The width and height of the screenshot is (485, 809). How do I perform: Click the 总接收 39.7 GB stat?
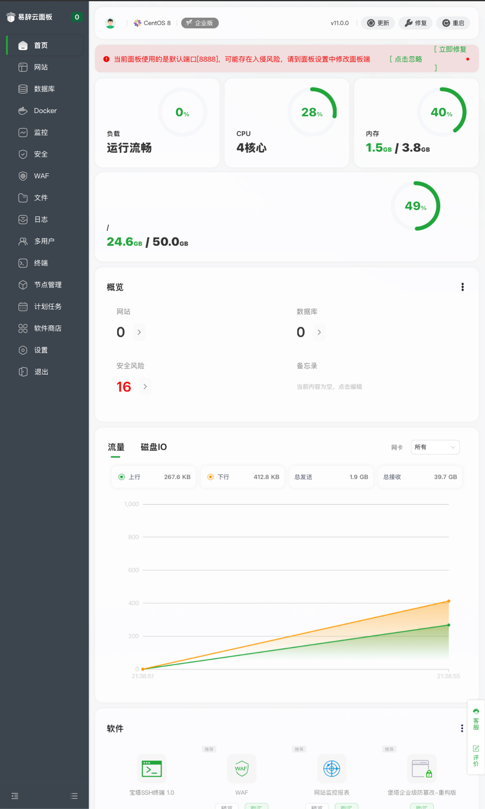pyautogui.click(x=420, y=477)
